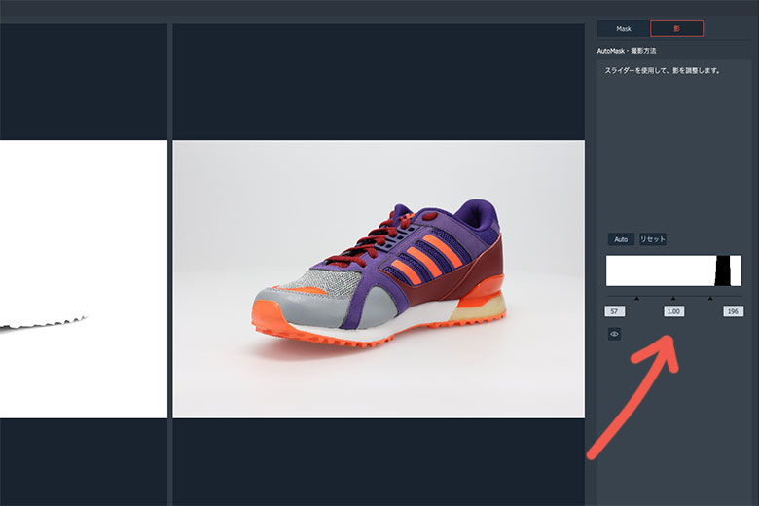Click the input field showing 57
759x506 pixels.
coord(614,311)
